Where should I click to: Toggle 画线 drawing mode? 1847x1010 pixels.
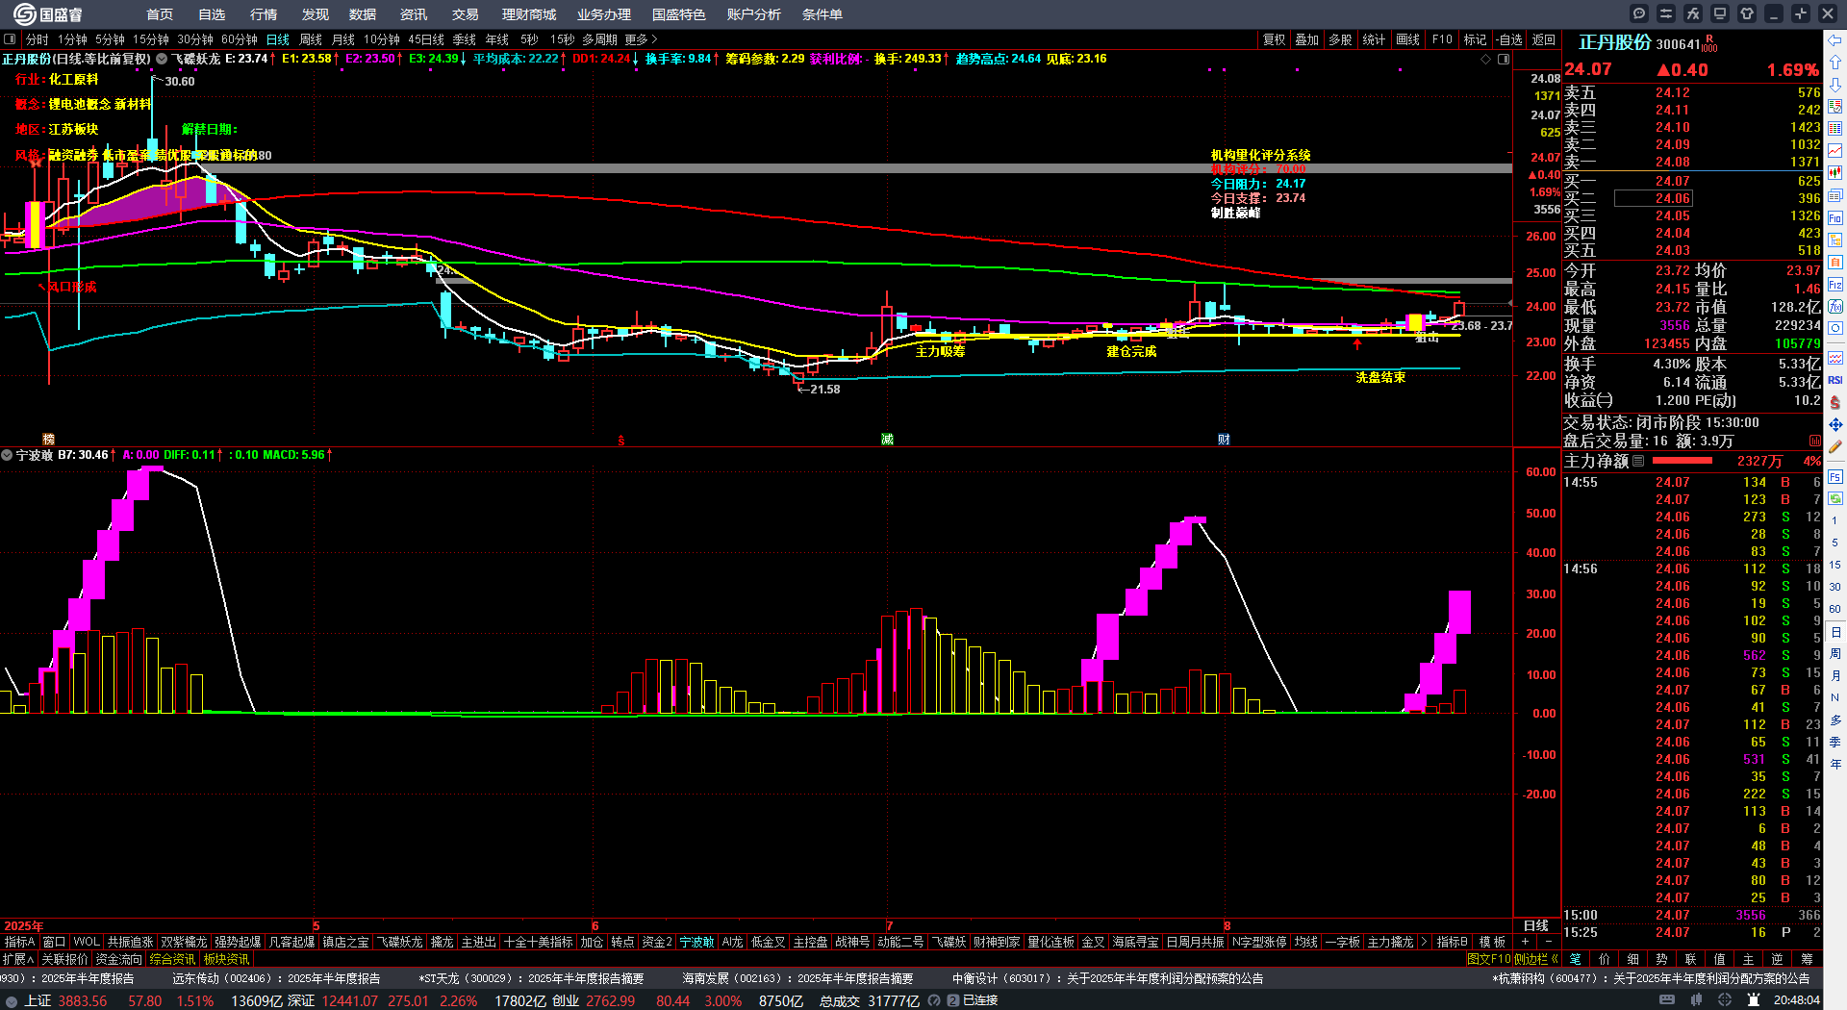(x=1407, y=39)
